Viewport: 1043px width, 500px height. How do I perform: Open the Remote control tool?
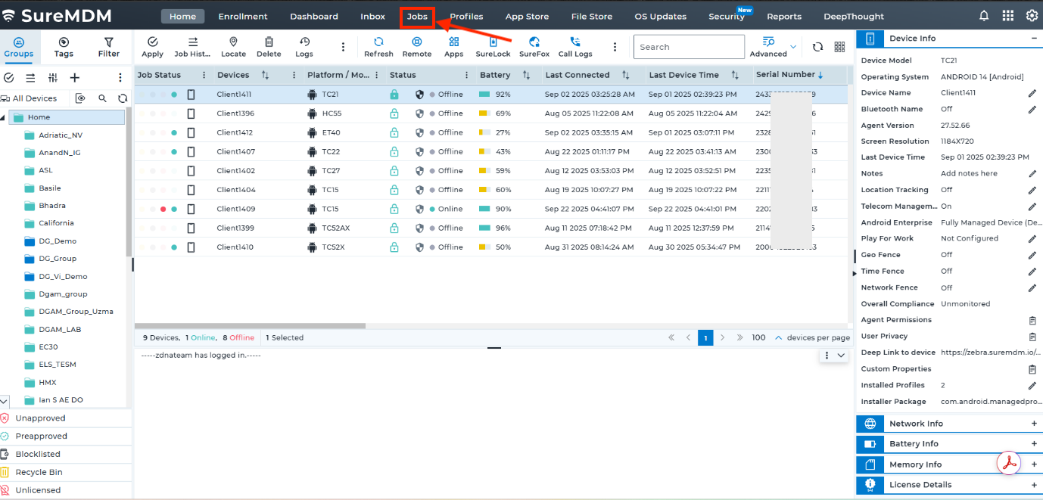pyautogui.click(x=416, y=47)
